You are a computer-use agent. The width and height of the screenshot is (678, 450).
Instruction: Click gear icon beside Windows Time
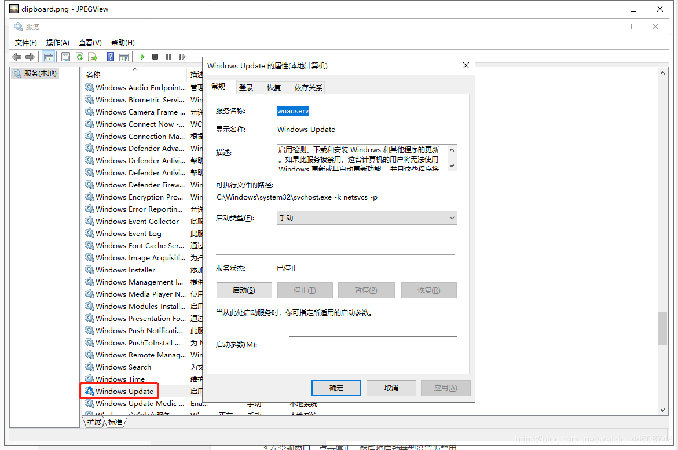(x=90, y=379)
